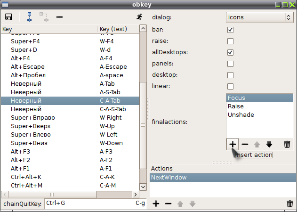Select Ctrl+Alt+K keybinding row
Image resolution: width=297 pixels, height=212 pixels.
click(x=70, y=177)
